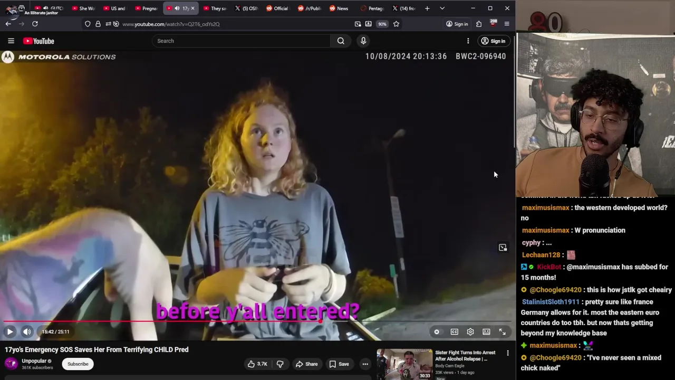Open the install page icon in address bar

368,24
